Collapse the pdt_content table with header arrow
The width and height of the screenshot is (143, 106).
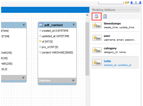pos(74,25)
